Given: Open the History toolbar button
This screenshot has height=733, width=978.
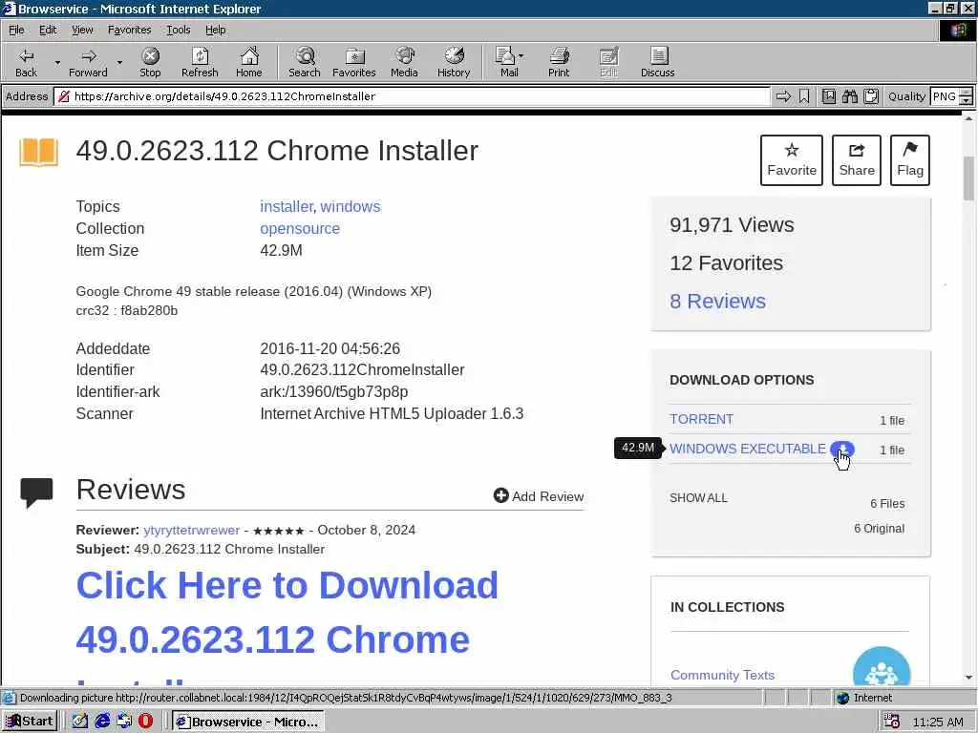Looking at the screenshot, I should (x=454, y=62).
